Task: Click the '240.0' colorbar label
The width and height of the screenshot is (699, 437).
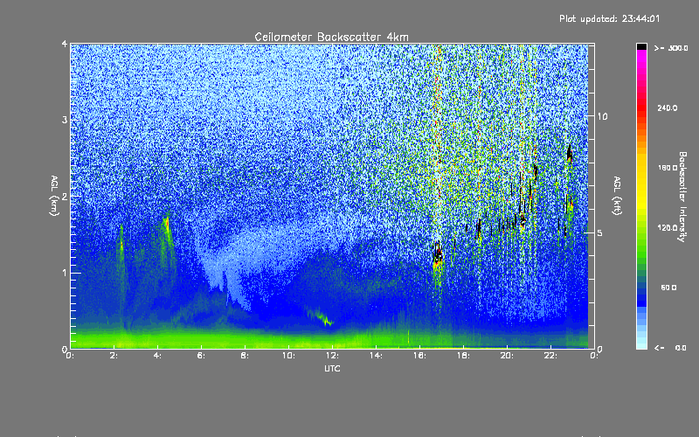Action: click(668, 108)
